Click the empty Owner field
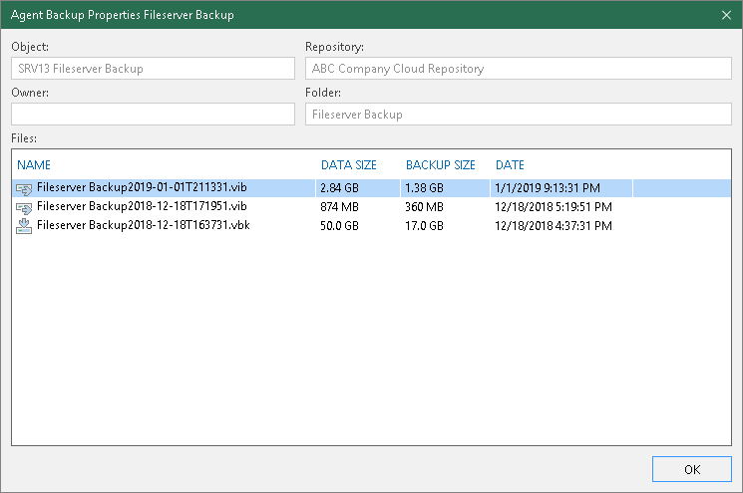The height and width of the screenshot is (493, 743). [153, 114]
